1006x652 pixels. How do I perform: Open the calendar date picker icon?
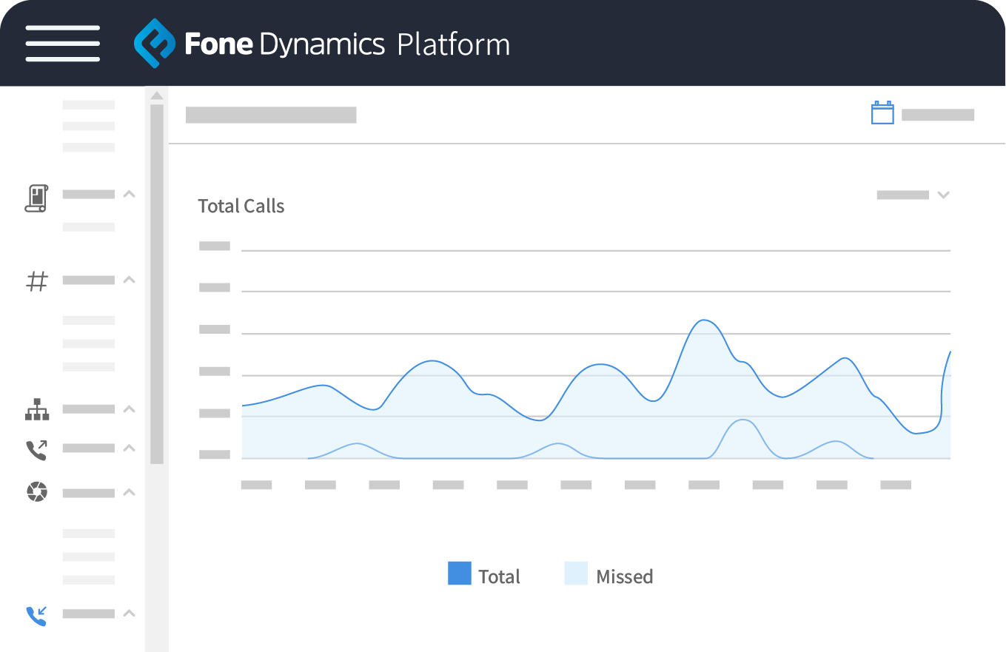pos(882,113)
